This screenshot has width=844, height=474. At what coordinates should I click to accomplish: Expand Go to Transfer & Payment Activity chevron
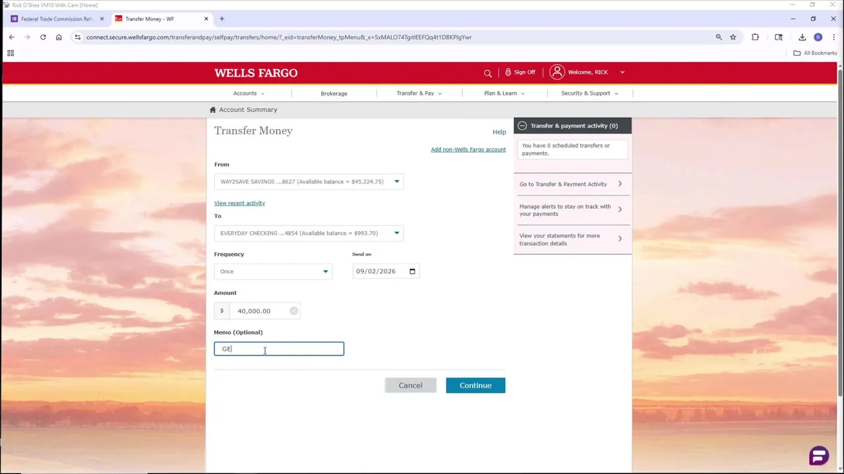620,184
